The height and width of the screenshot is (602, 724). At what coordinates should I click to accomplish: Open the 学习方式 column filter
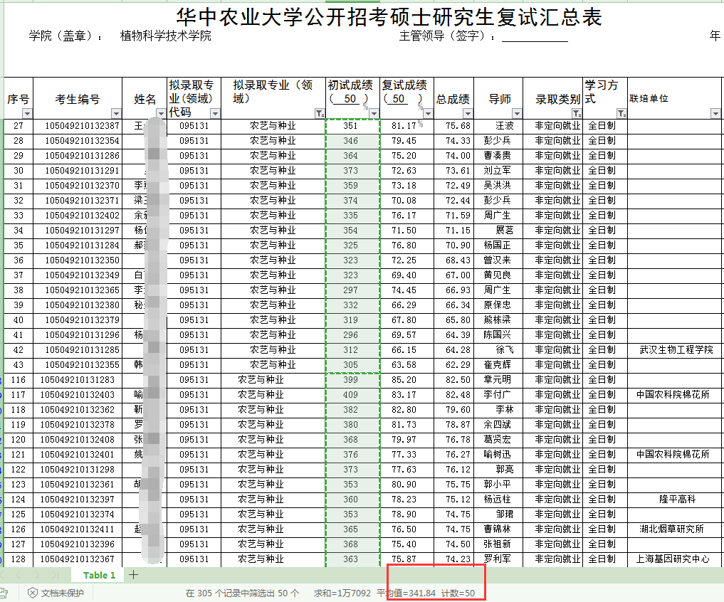pos(622,114)
